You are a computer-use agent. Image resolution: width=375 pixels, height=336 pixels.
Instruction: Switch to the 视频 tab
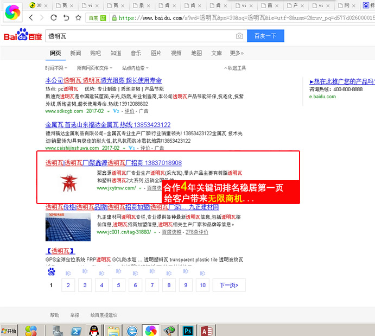tap(176, 53)
